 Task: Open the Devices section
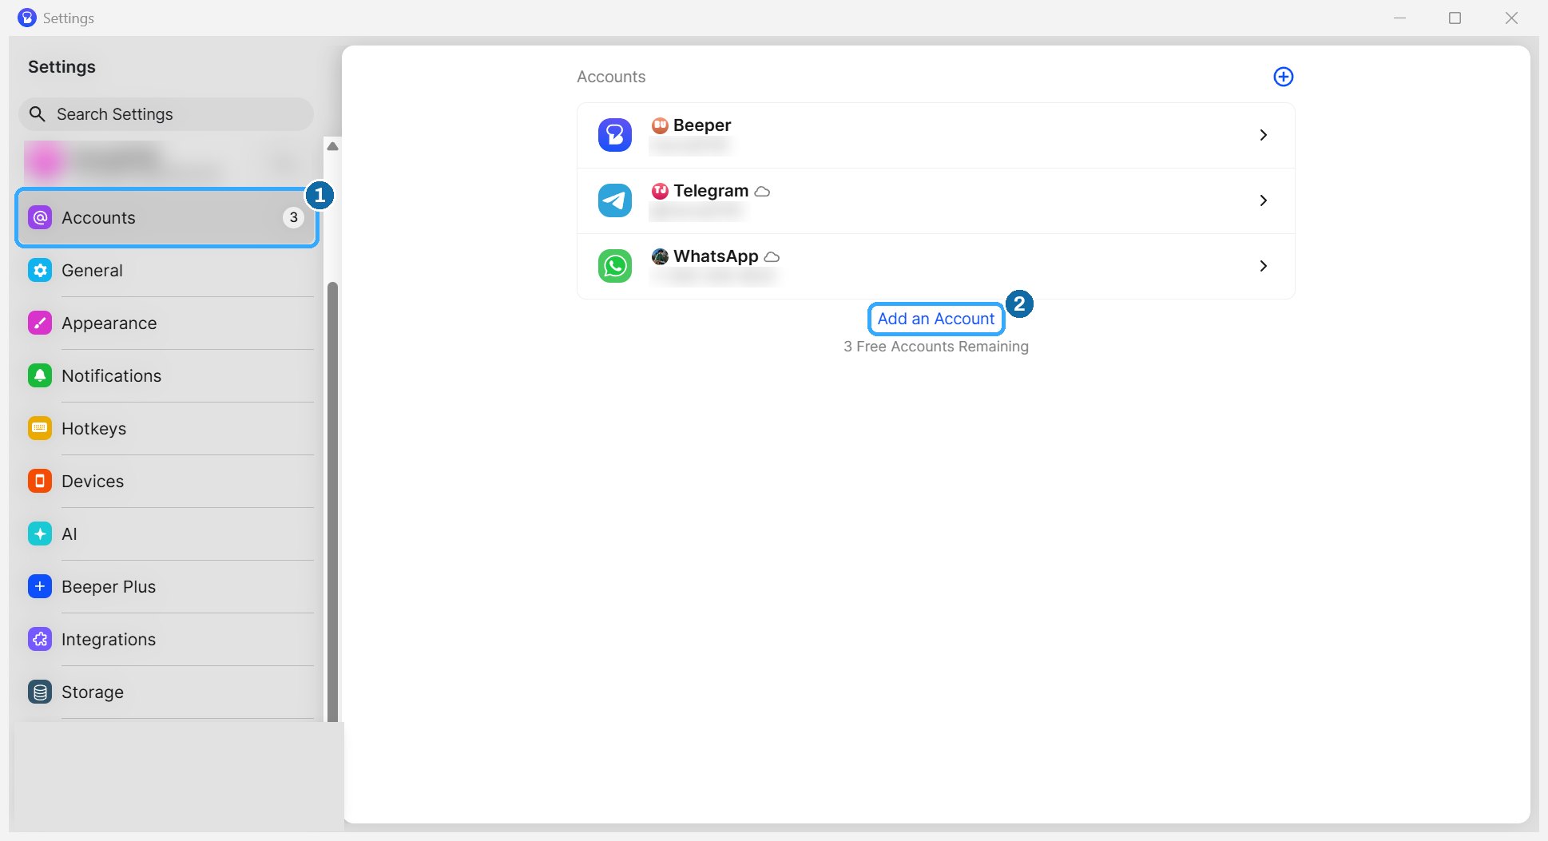167,481
